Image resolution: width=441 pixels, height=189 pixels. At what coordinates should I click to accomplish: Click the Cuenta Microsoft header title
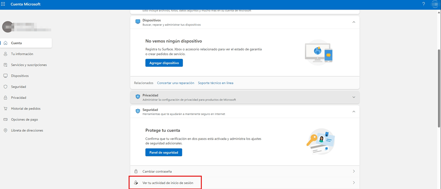coord(26,4)
